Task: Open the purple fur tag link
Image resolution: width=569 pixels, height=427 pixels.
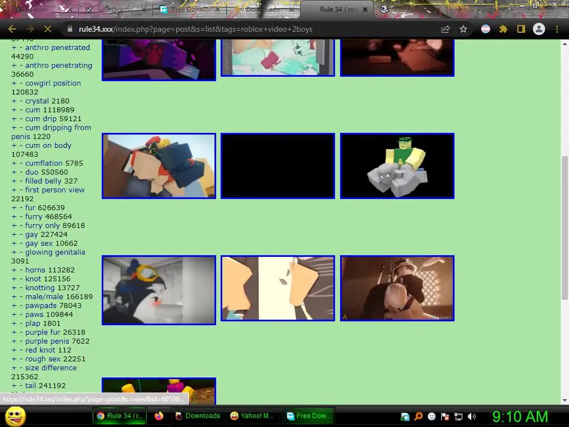Action: coord(42,332)
